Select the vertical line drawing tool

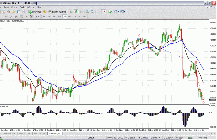point(1,17)
